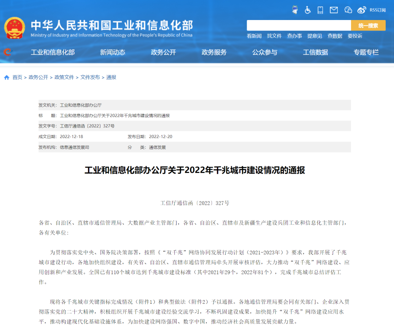Go to 首页 in breadcrumb
The height and width of the screenshot is (330, 394).
[18, 77]
